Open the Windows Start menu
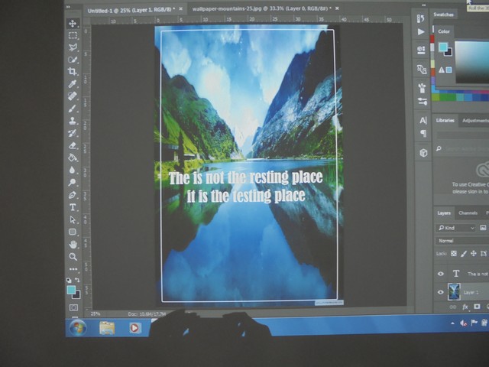 coord(77,327)
